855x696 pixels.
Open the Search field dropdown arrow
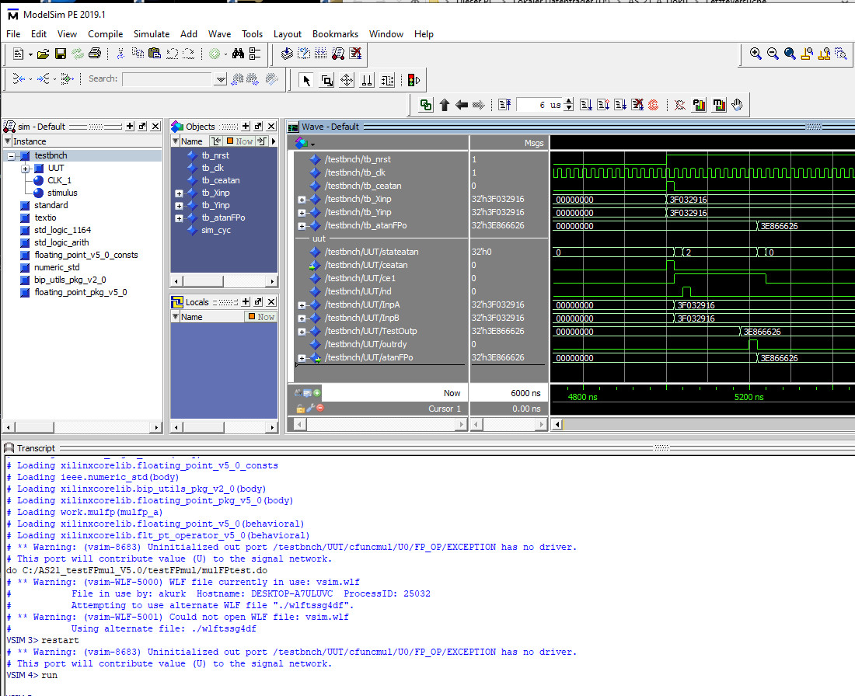point(220,79)
